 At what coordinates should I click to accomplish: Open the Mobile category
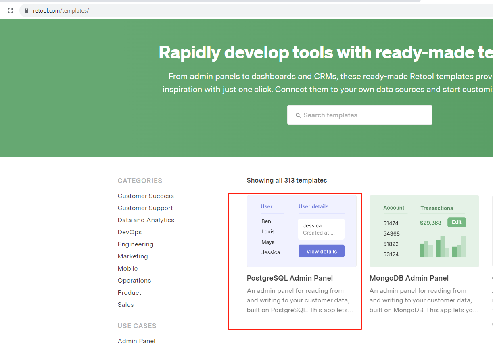pyautogui.click(x=127, y=269)
